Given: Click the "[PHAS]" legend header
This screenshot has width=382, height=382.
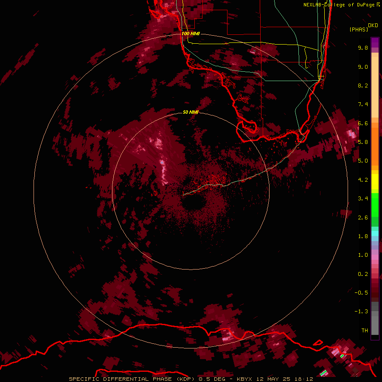Looking at the screenshot, I should (x=359, y=29).
